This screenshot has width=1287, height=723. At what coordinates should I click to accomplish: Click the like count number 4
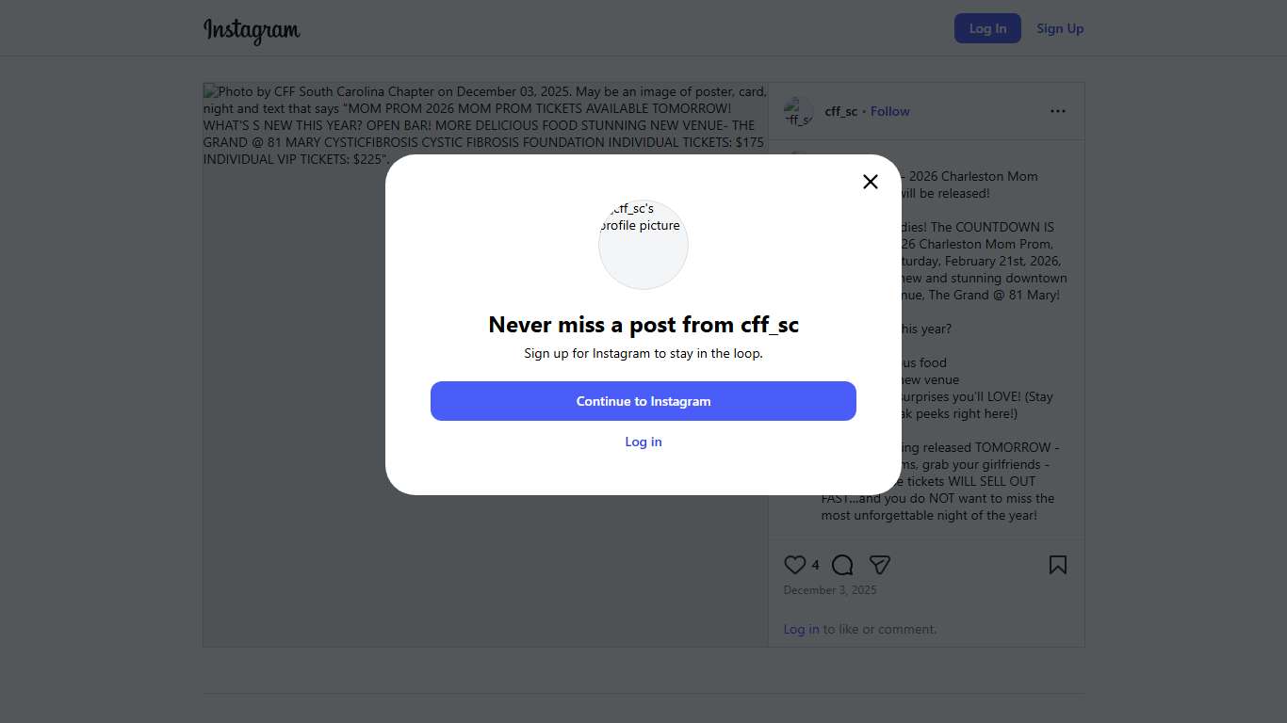(815, 565)
